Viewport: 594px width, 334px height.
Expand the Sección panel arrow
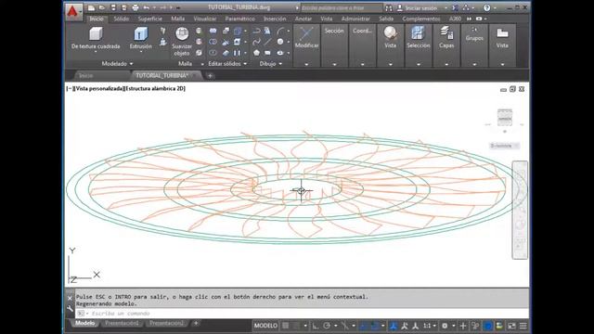pyautogui.click(x=334, y=64)
